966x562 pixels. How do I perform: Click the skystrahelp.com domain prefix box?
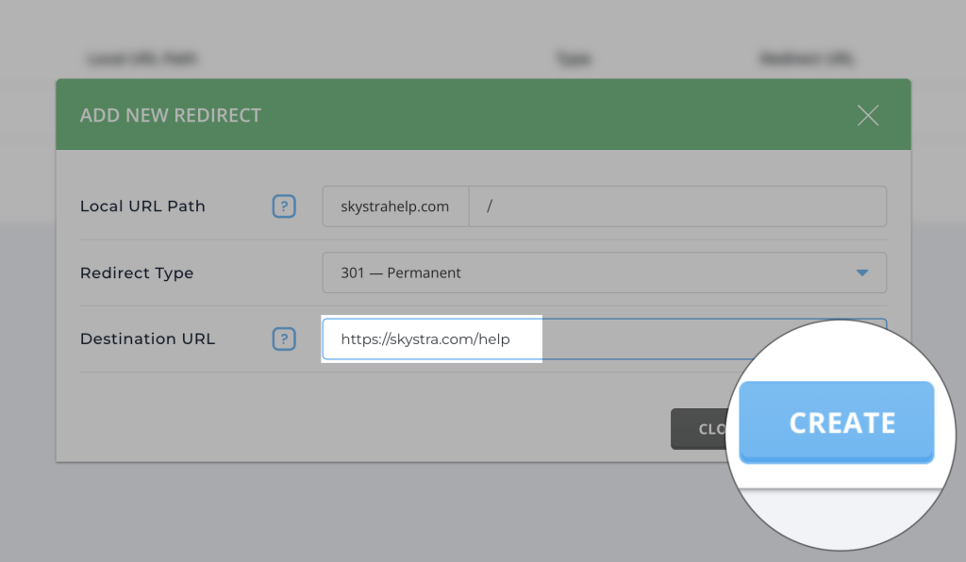395,207
